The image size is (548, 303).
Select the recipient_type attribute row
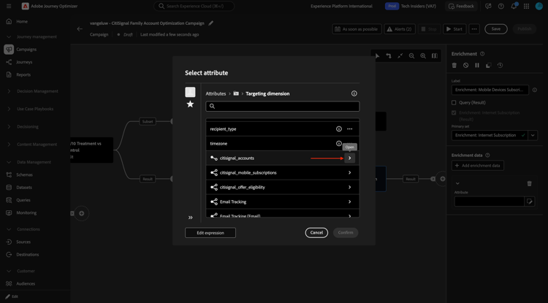[x=282, y=129]
